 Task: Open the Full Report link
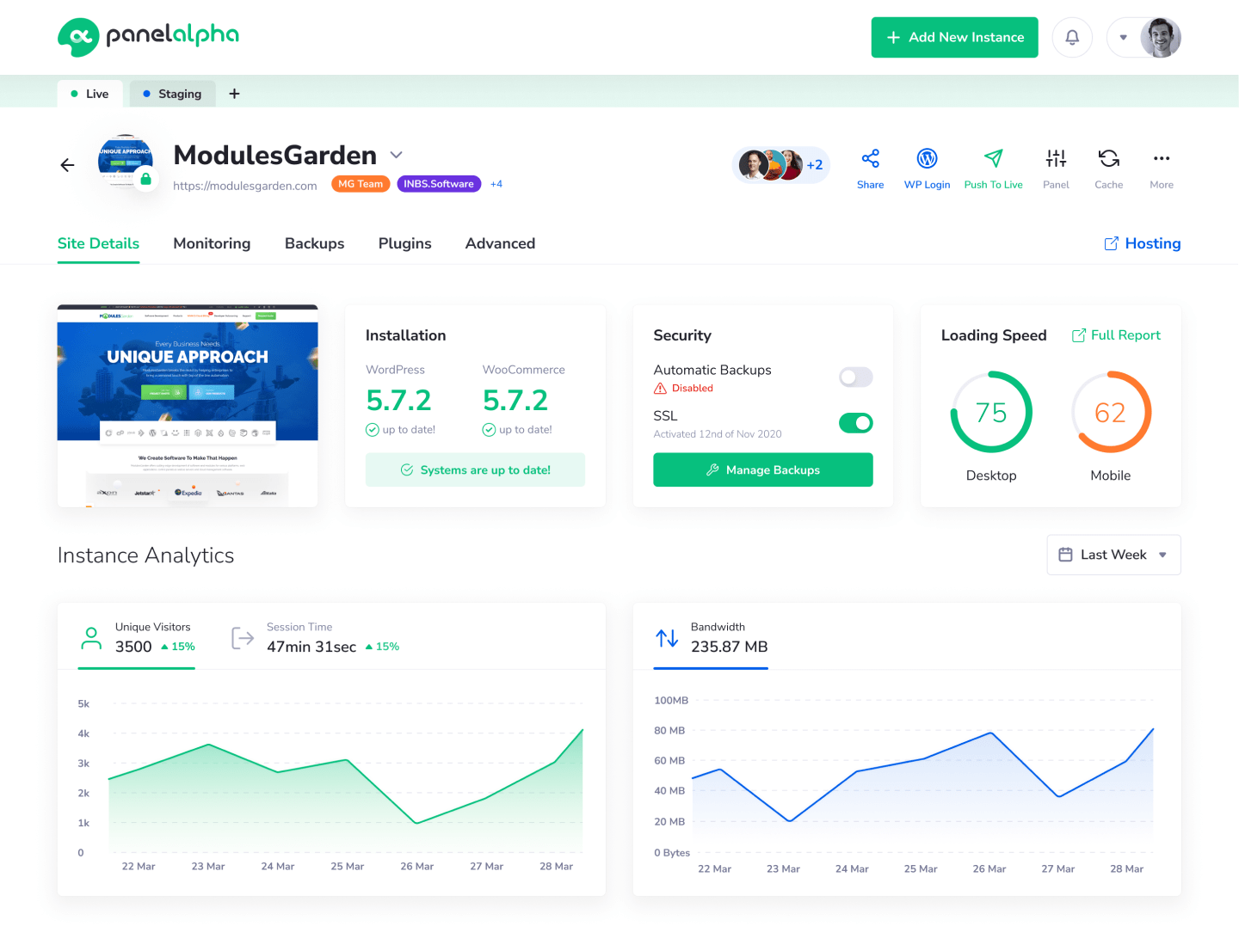[x=1115, y=334]
